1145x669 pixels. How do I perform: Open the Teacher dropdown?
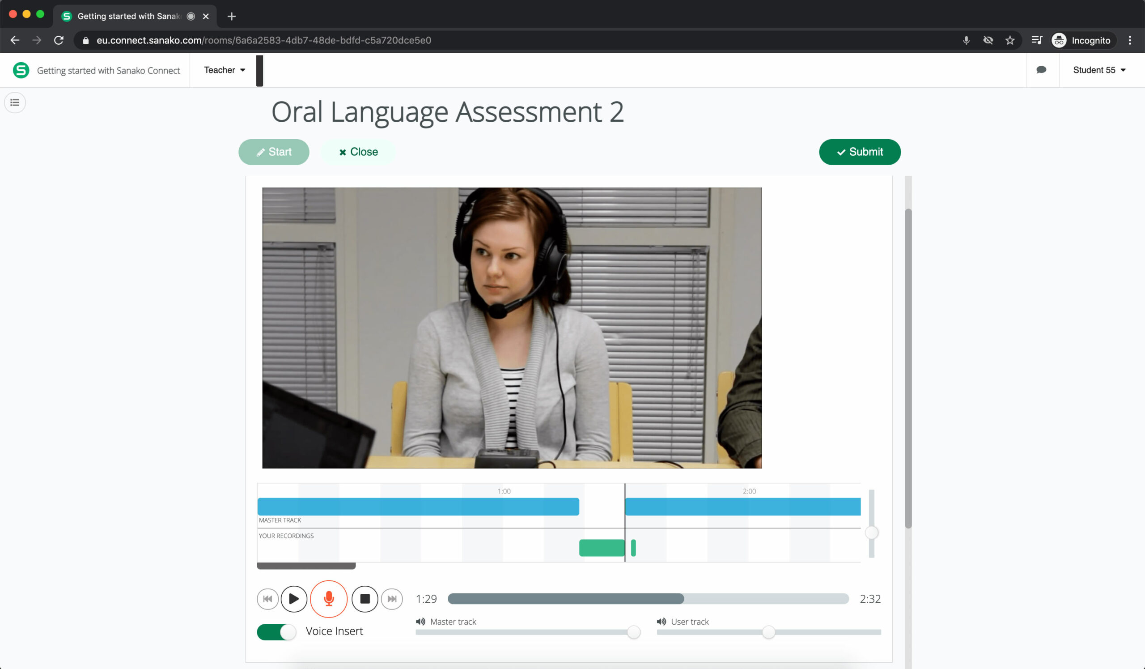tap(225, 70)
